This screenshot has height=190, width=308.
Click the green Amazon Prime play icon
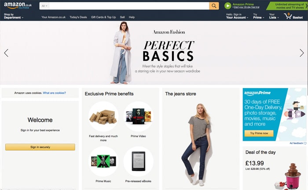click(x=227, y=6)
